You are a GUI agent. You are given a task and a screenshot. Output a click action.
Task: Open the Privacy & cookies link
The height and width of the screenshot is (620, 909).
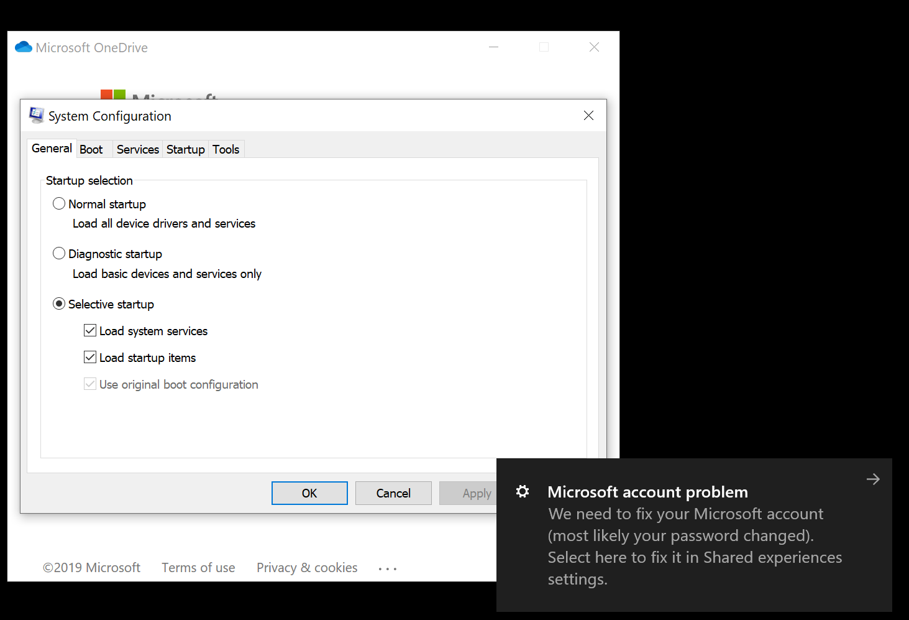click(307, 568)
